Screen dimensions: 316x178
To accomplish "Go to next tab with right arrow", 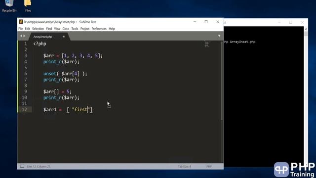I will point(24,36).
